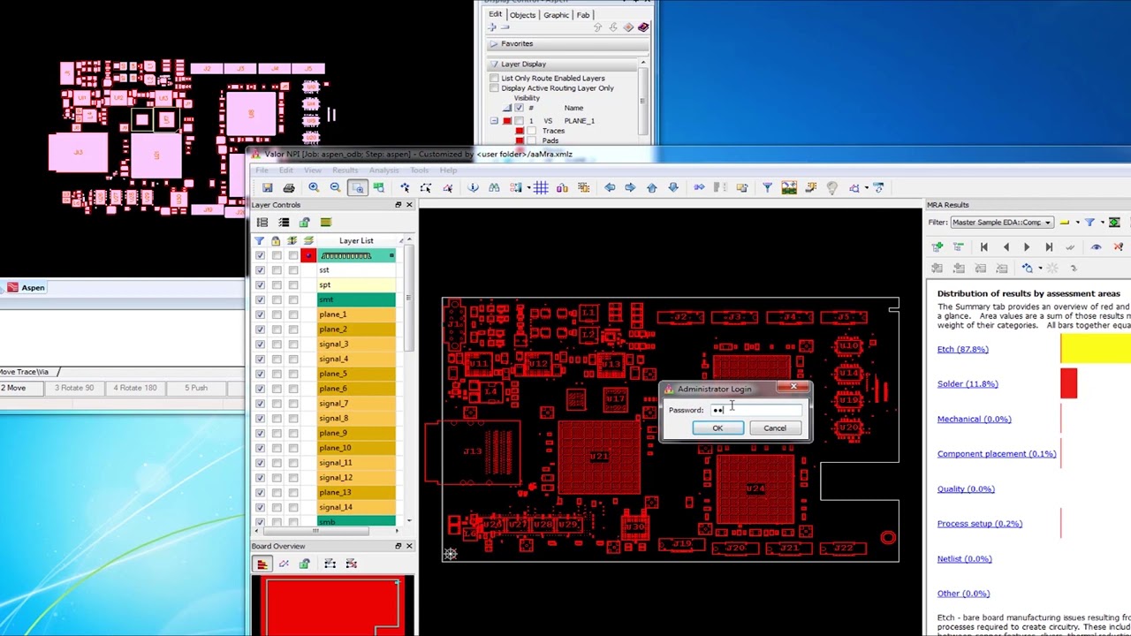Click the Board Overview red thumbnail
The width and height of the screenshot is (1131, 636).
coord(332,607)
